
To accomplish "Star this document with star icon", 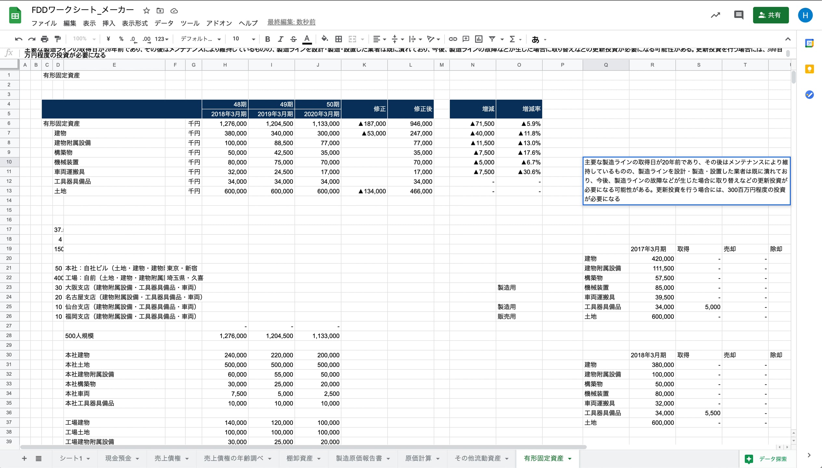I will click(x=146, y=11).
